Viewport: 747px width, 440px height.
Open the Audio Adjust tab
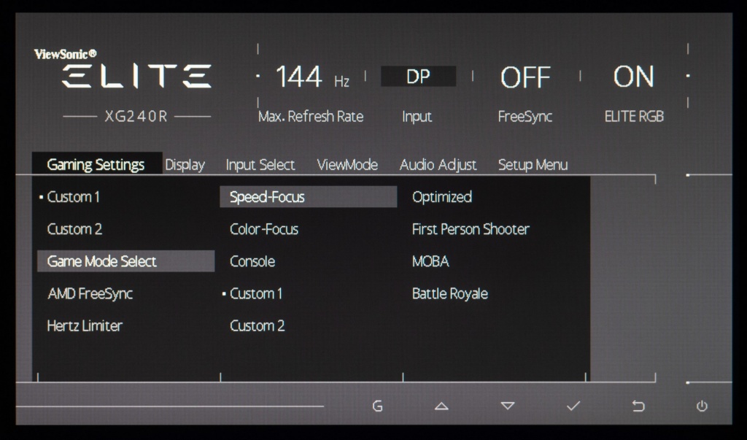click(438, 165)
